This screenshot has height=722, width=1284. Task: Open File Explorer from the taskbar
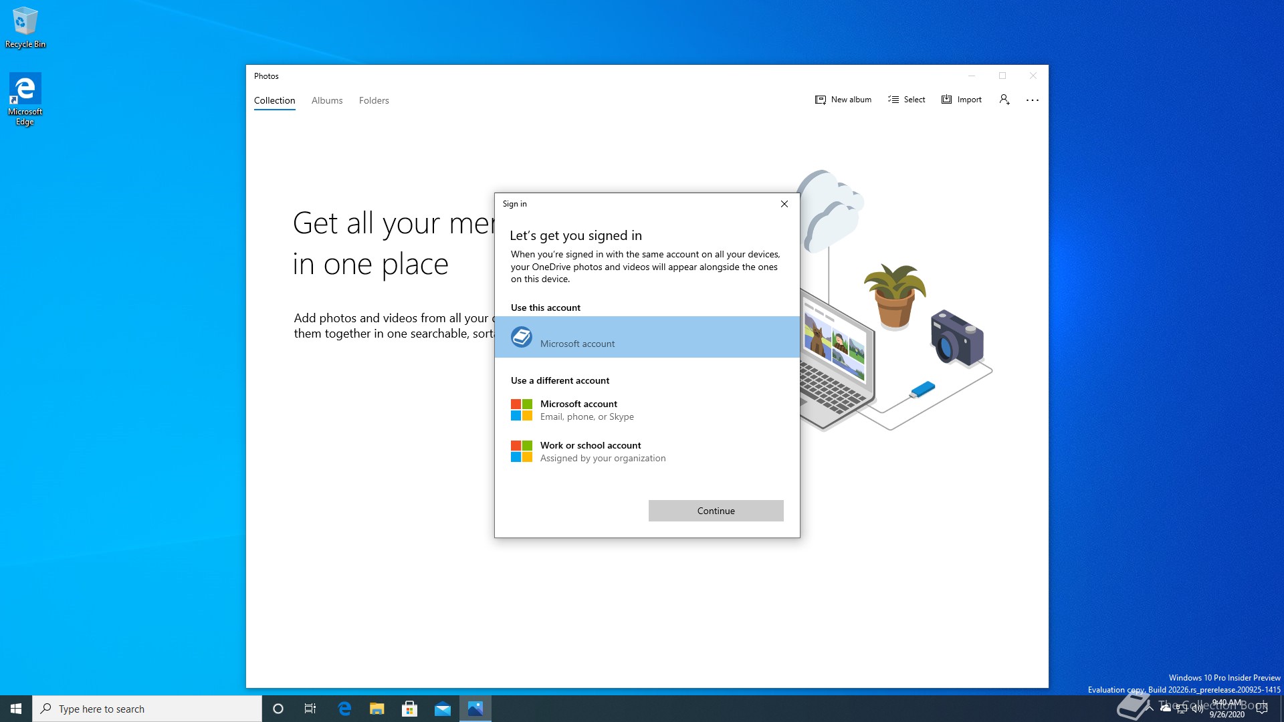[377, 709]
